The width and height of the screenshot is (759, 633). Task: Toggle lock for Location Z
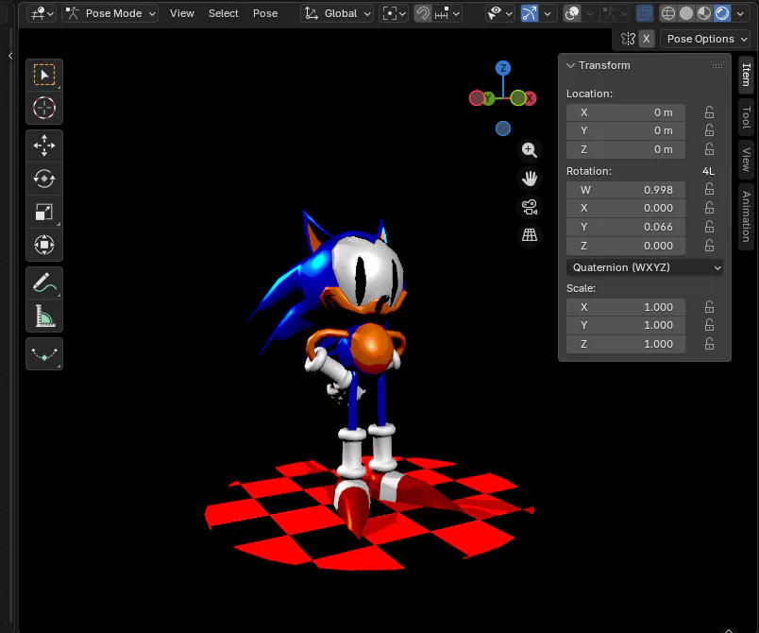tap(709, 149)
